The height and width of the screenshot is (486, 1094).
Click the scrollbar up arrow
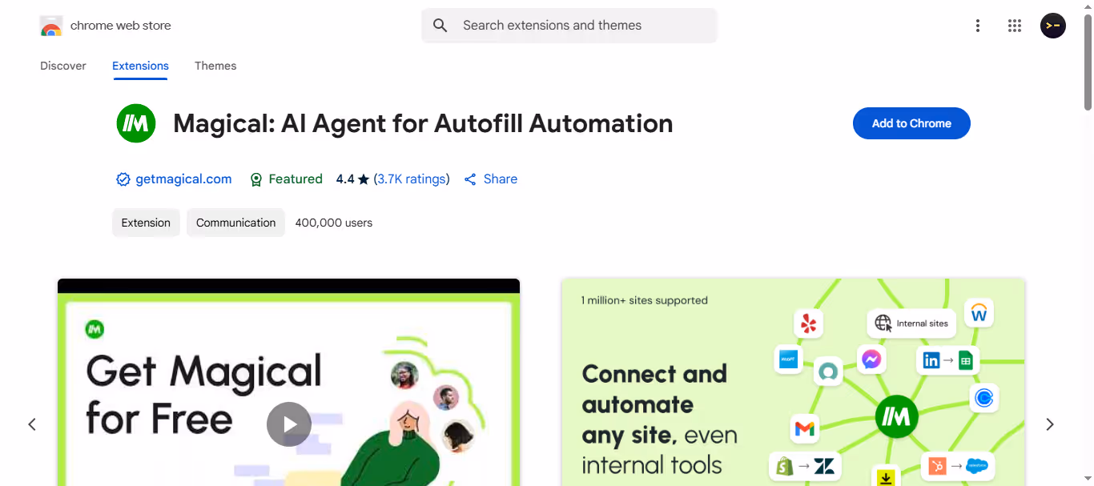point(1088,6)
